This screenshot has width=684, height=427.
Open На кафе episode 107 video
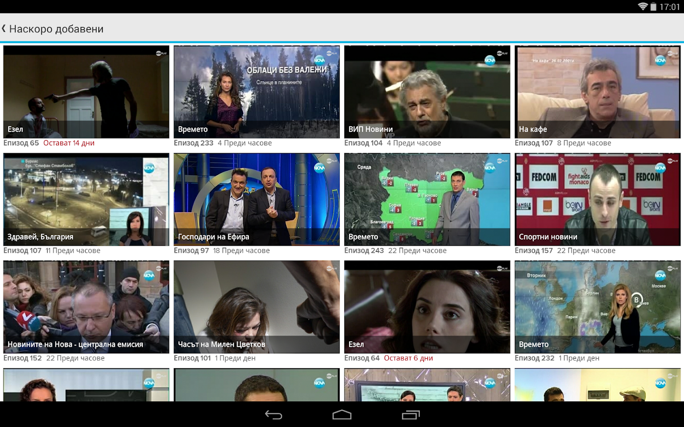click(x=598, y=92)
